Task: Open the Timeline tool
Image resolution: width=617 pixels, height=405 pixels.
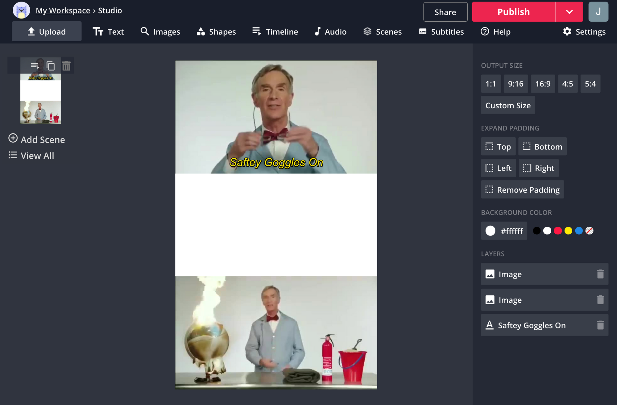Action: pyautogui.click(x=275, y=31)
